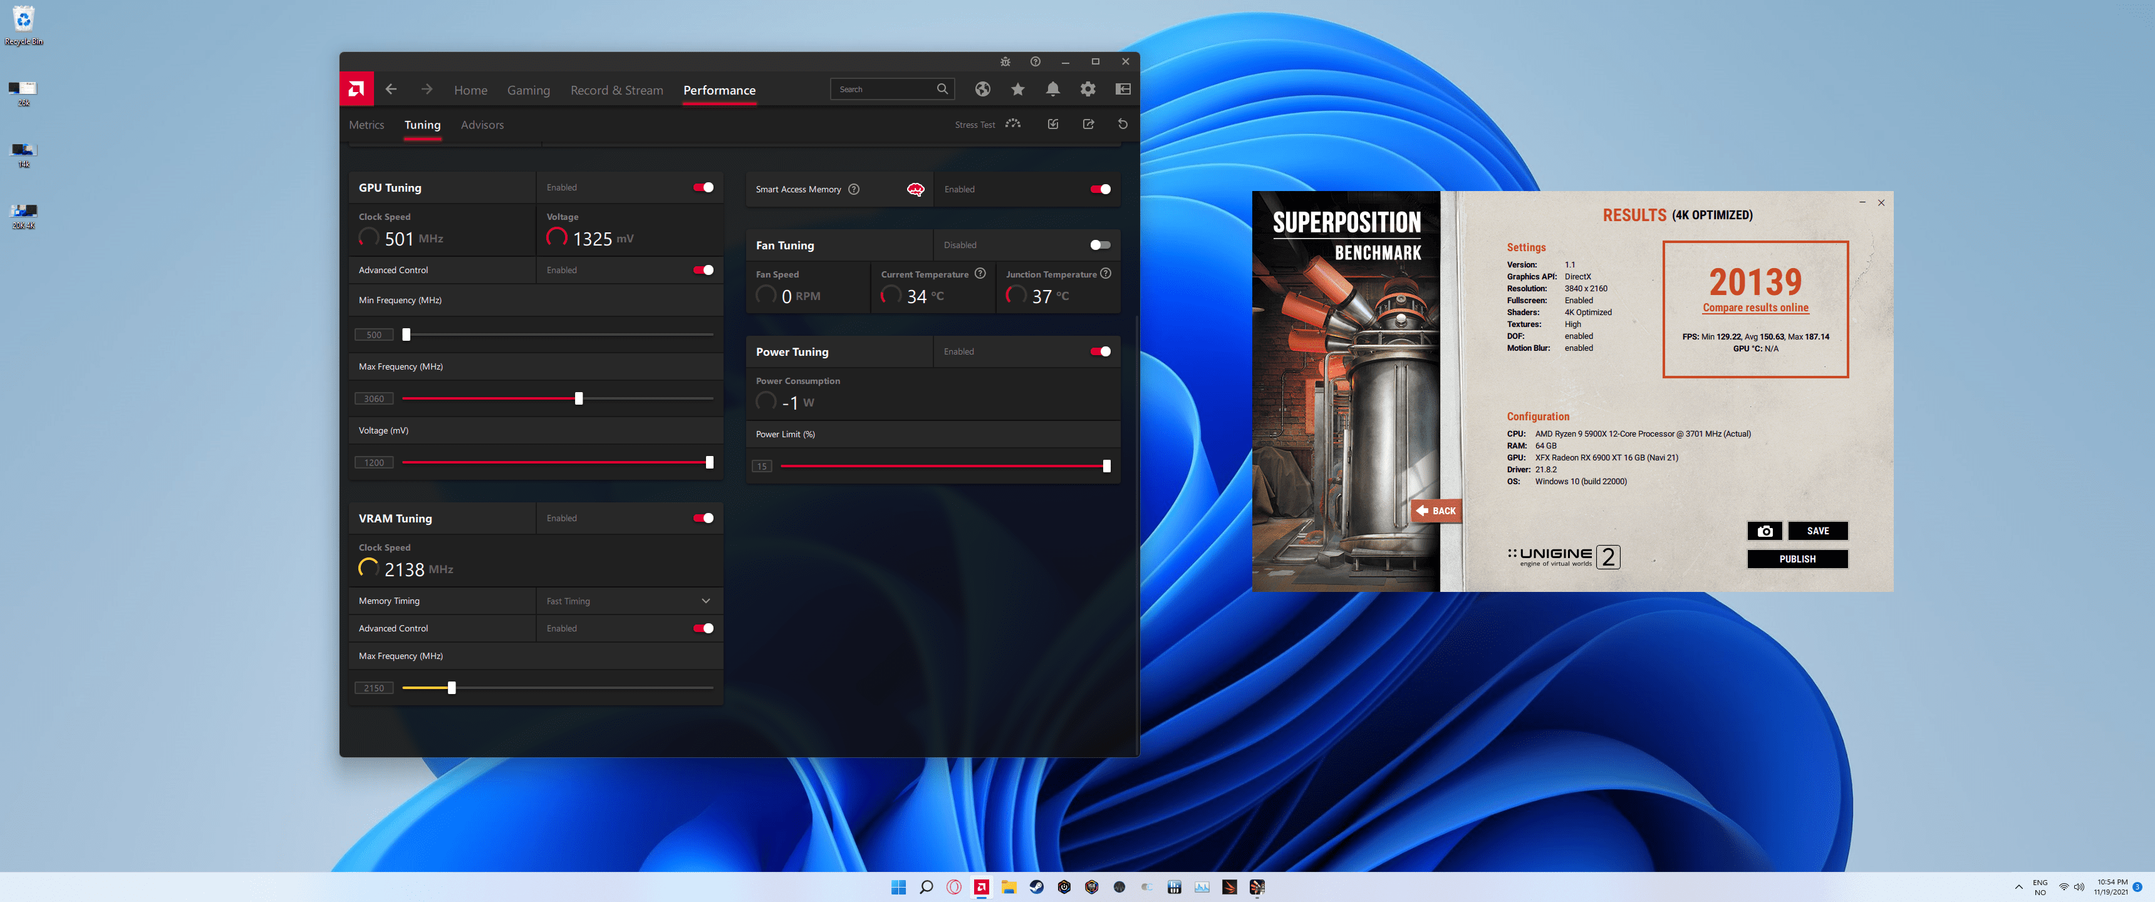
Task: Switch to the Gaming tab
Action: 528,90
